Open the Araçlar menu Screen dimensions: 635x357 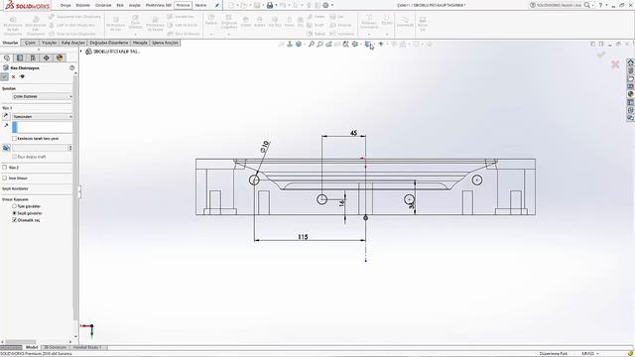(135, 5)
